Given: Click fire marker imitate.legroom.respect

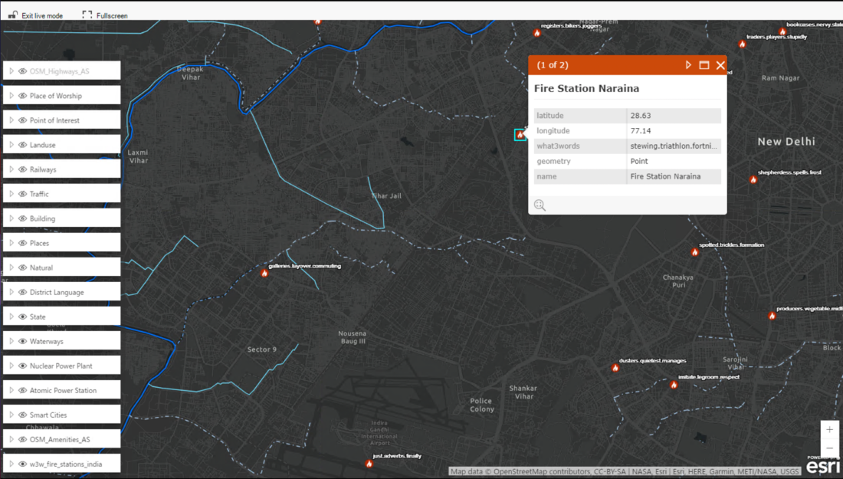Looking at the screenshot, I should [674, 385].
